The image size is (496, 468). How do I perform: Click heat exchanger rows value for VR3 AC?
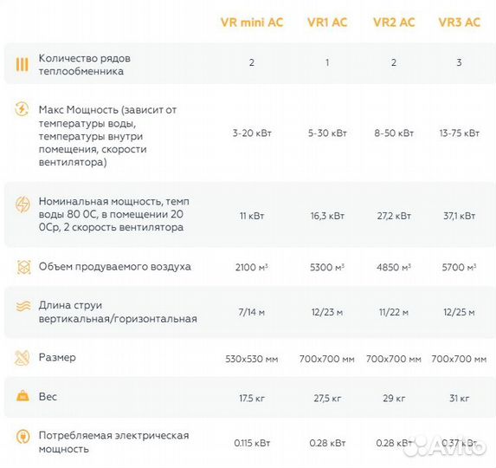[x=459, y=62]
